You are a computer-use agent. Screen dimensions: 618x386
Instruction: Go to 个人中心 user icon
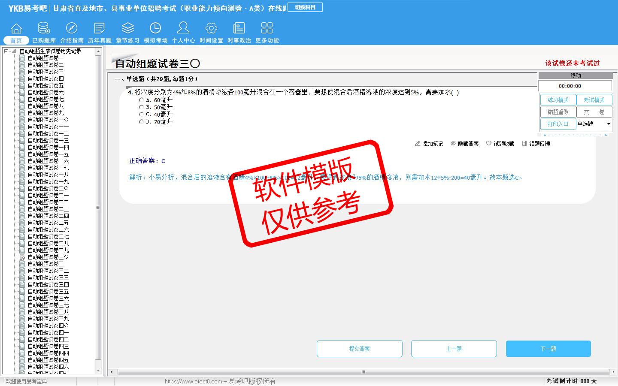183,28
